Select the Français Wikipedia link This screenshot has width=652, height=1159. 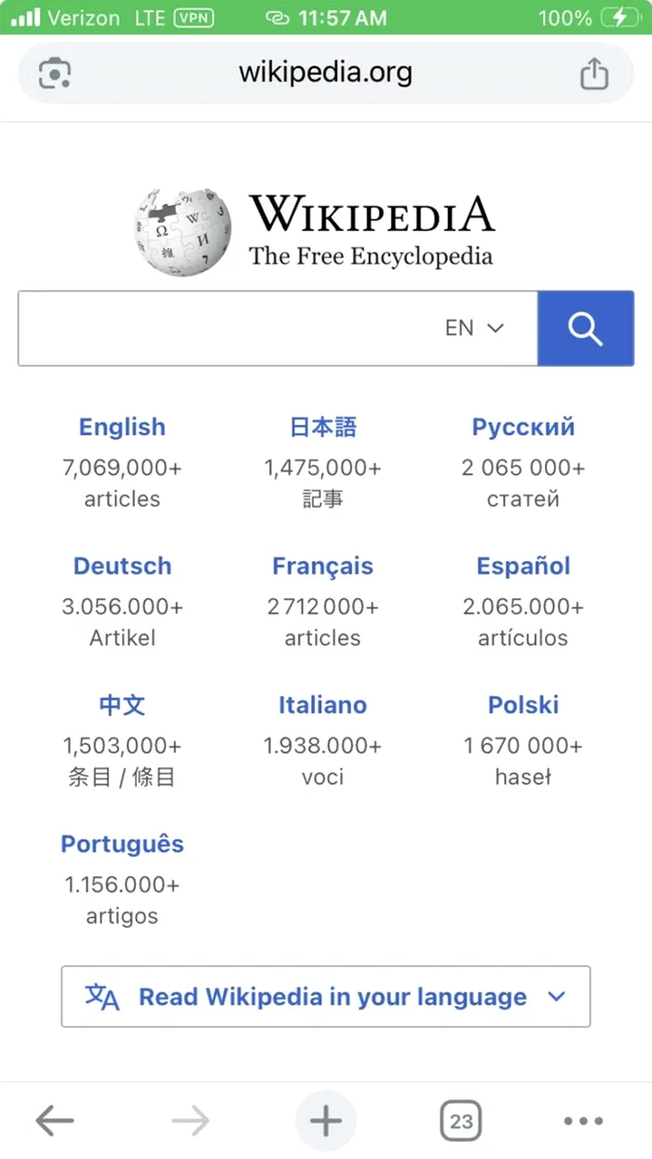(322, 566)
